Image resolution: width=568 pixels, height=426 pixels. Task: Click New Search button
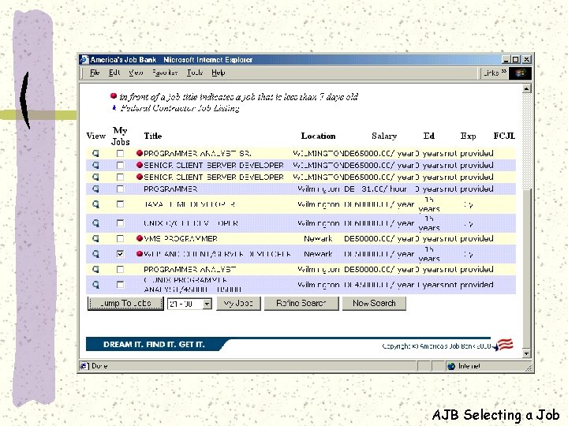click(x=374, y=304)
